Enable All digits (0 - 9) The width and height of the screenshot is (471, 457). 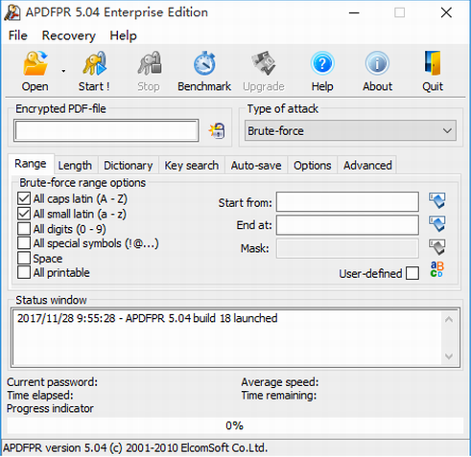[x=24, y=229]
